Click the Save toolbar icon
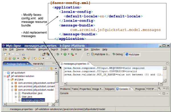Screen dimensions: 171x112 13,54
